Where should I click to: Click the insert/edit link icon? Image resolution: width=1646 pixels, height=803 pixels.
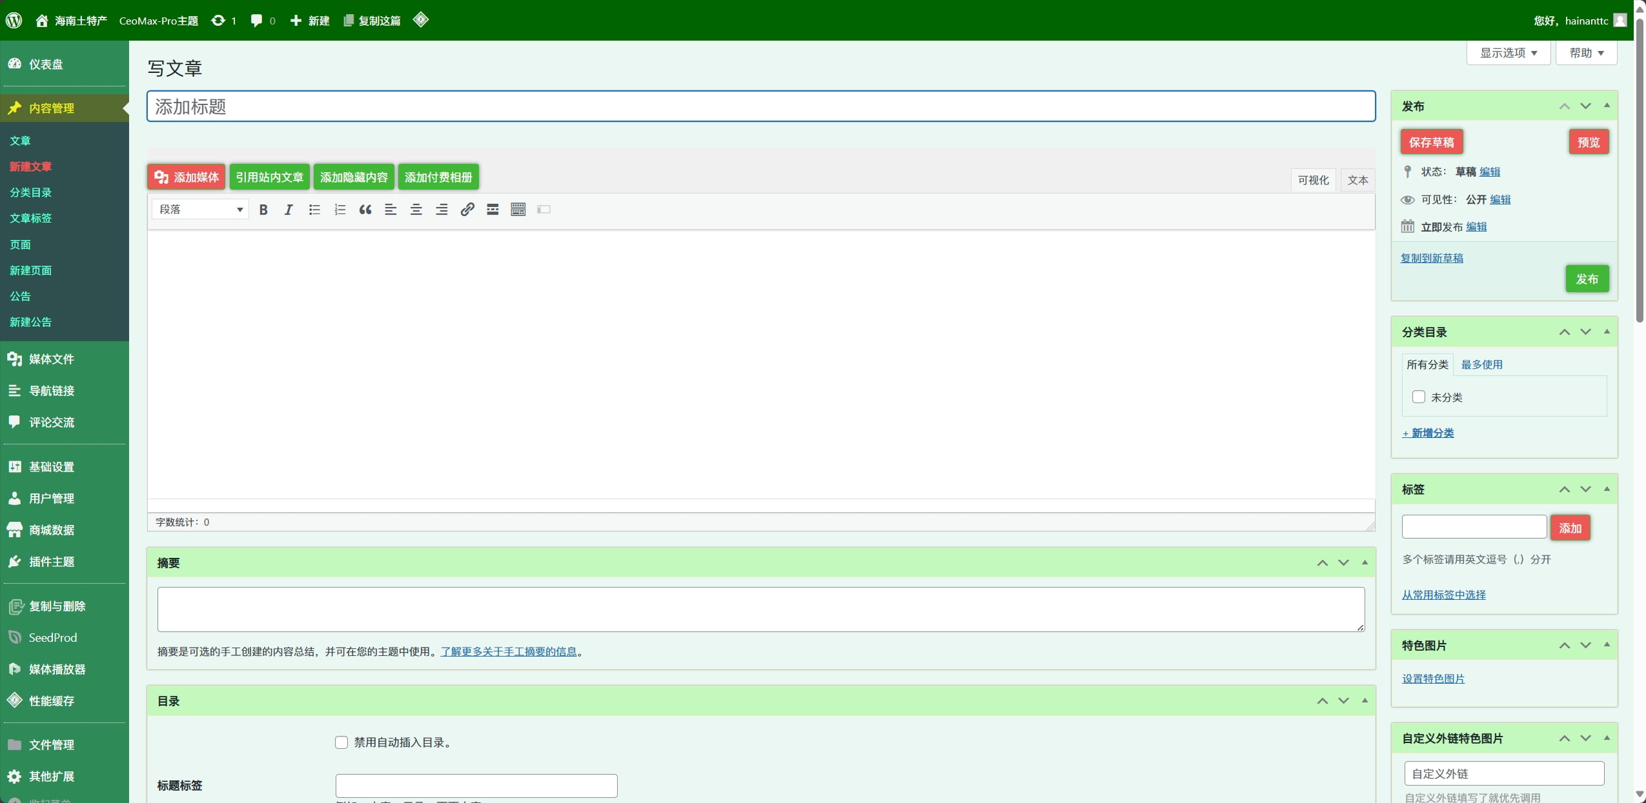click(467, 210)
